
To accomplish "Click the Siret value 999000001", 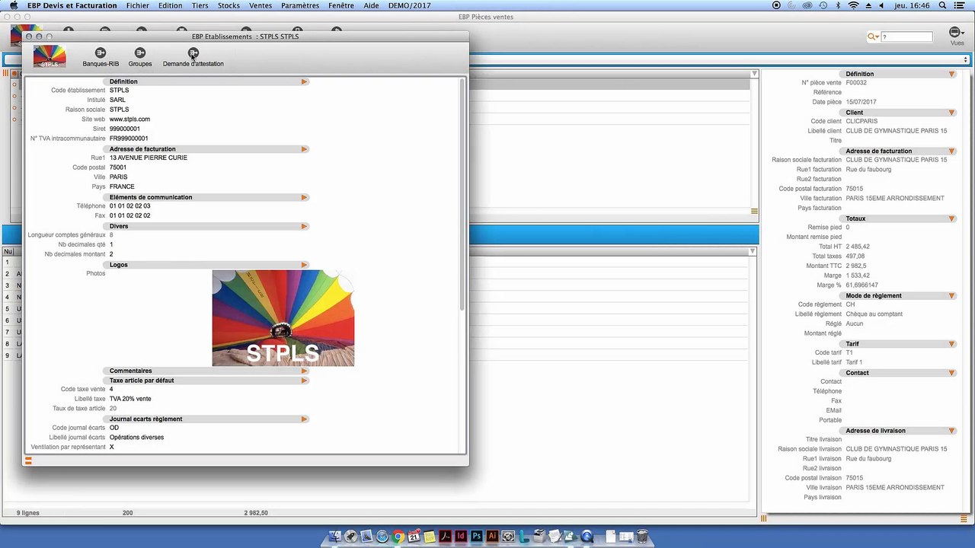I will [x=125, y=129].
